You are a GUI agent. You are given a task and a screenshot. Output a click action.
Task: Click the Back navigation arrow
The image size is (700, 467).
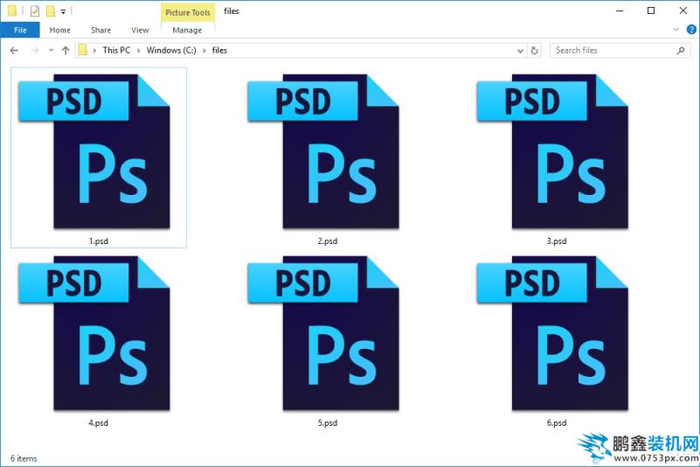pyautogui.click(x=14, y=51)
